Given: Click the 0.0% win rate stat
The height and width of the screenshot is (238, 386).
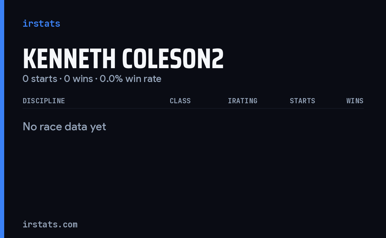Looking at the screenshot, I should pyautogui.click(x=130, y=79).
